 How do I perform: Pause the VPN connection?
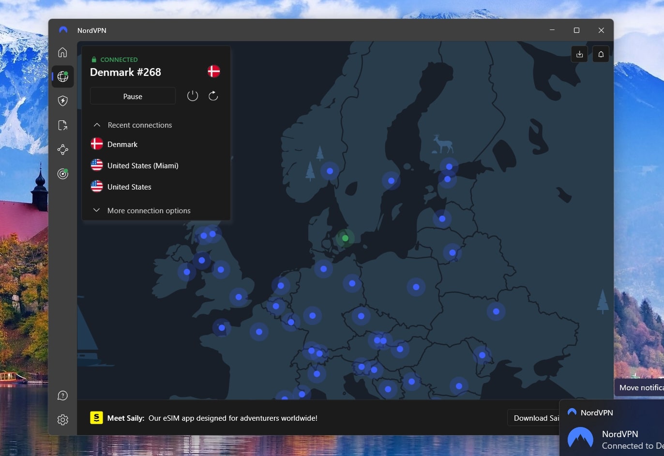click(132, 96)
